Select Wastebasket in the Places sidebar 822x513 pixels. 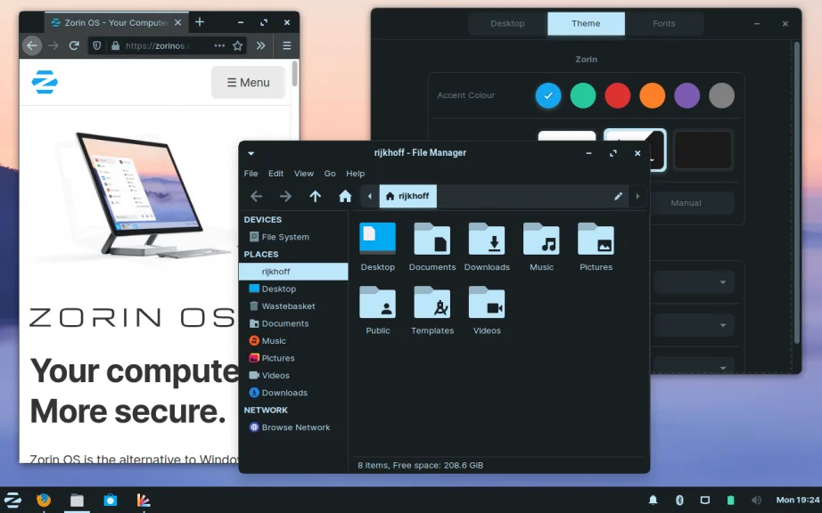[293, 306]
